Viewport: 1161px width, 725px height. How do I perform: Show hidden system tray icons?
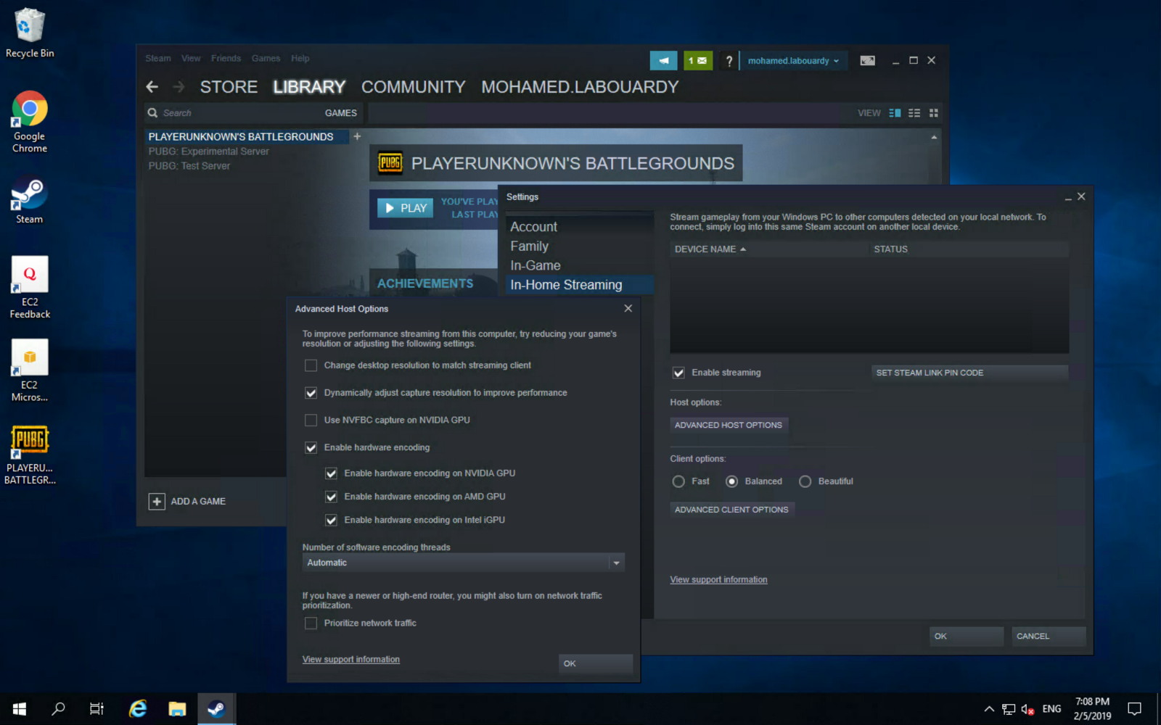[x=989, y=709]
